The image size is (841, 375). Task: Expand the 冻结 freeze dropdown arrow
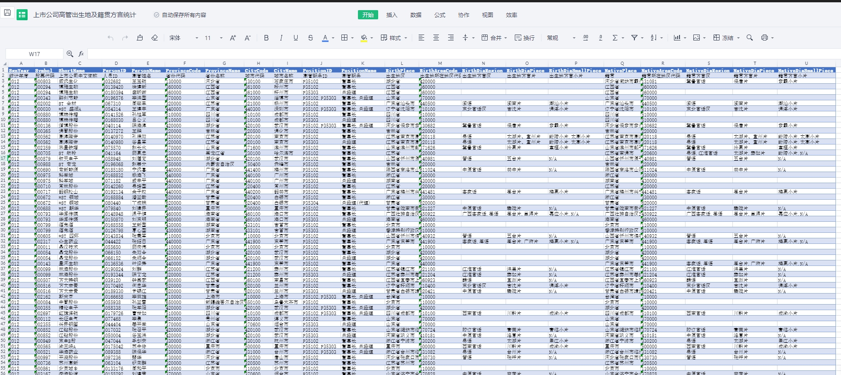pos(738,38)
